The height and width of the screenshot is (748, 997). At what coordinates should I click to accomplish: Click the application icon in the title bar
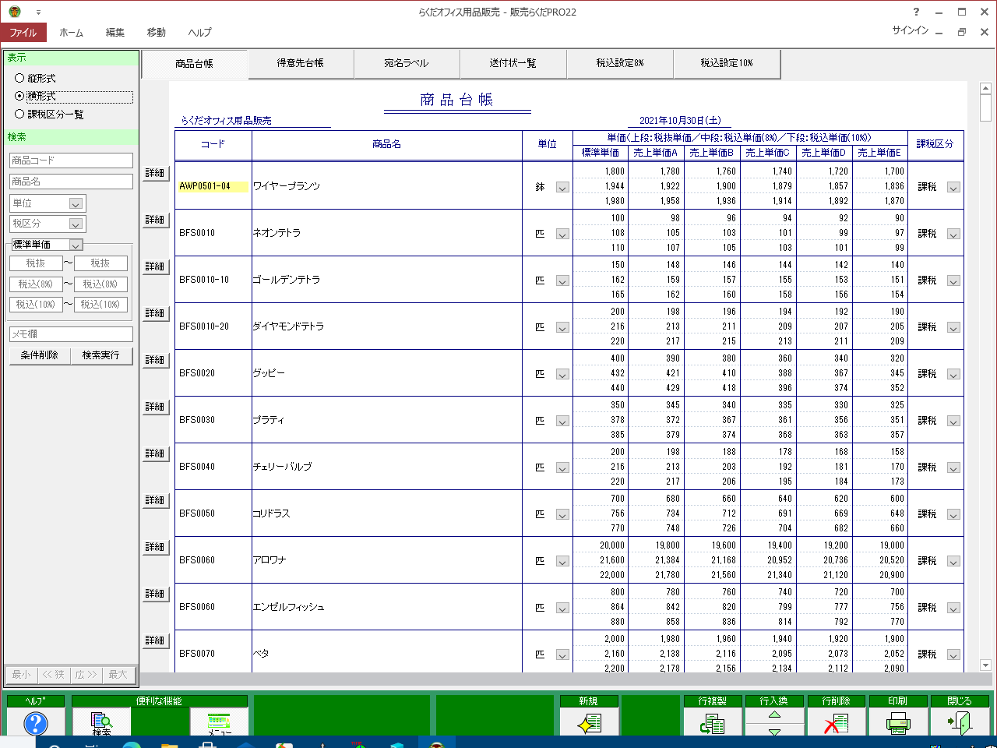[15, 12]
